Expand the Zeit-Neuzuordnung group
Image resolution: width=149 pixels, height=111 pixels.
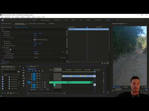[x=2, y=56]
